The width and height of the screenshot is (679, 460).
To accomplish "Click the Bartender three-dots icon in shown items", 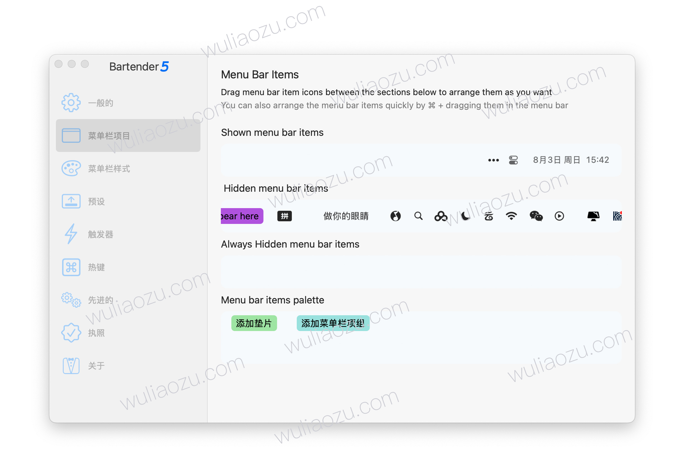I will (x=494, y=160).
